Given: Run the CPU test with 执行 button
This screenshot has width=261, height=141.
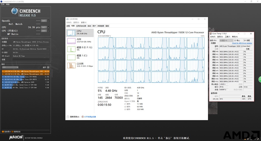Looking at the screenshot, I should pos(44,27).
